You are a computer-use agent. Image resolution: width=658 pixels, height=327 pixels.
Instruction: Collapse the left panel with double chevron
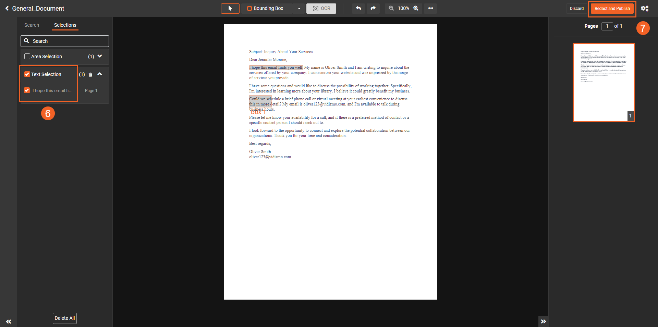[9, 322]
